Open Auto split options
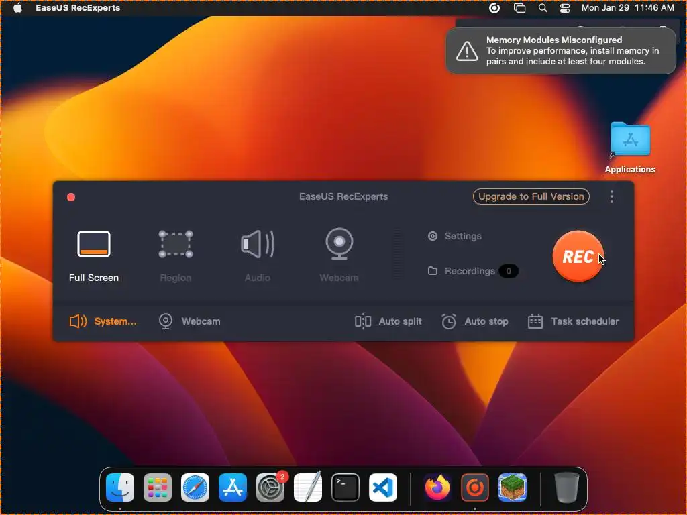Viewport: 687px width, 515px height. pos(388,321)
